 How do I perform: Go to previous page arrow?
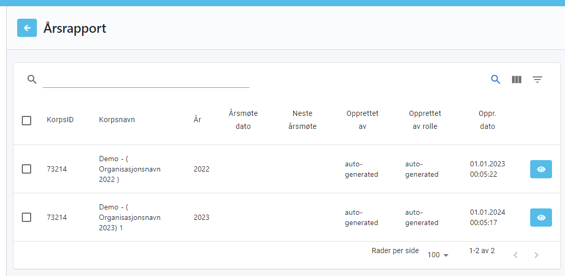point(516,255)
